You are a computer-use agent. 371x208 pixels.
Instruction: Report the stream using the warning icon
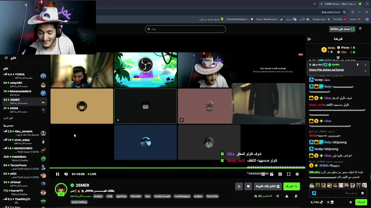287,196
